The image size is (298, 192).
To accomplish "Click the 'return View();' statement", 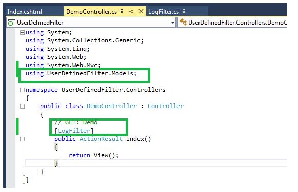I will point(94,155).
